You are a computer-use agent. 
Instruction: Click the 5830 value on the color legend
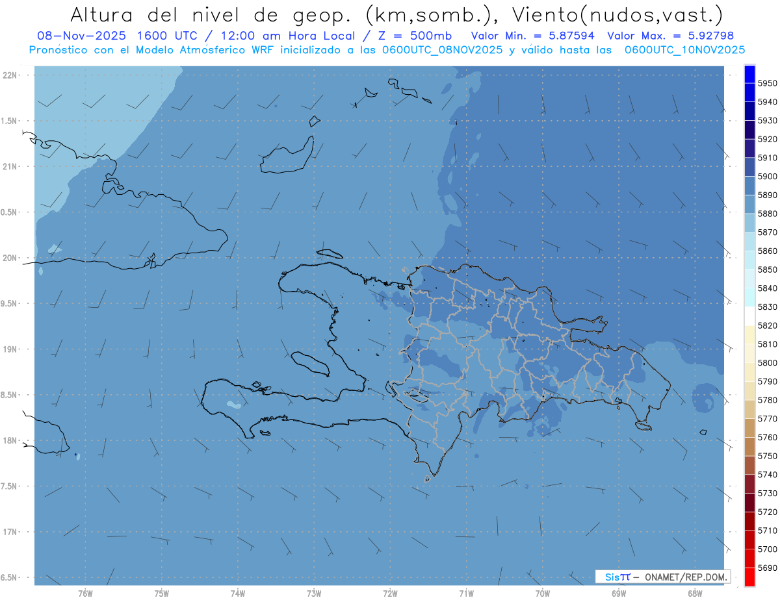click(768, 307)
